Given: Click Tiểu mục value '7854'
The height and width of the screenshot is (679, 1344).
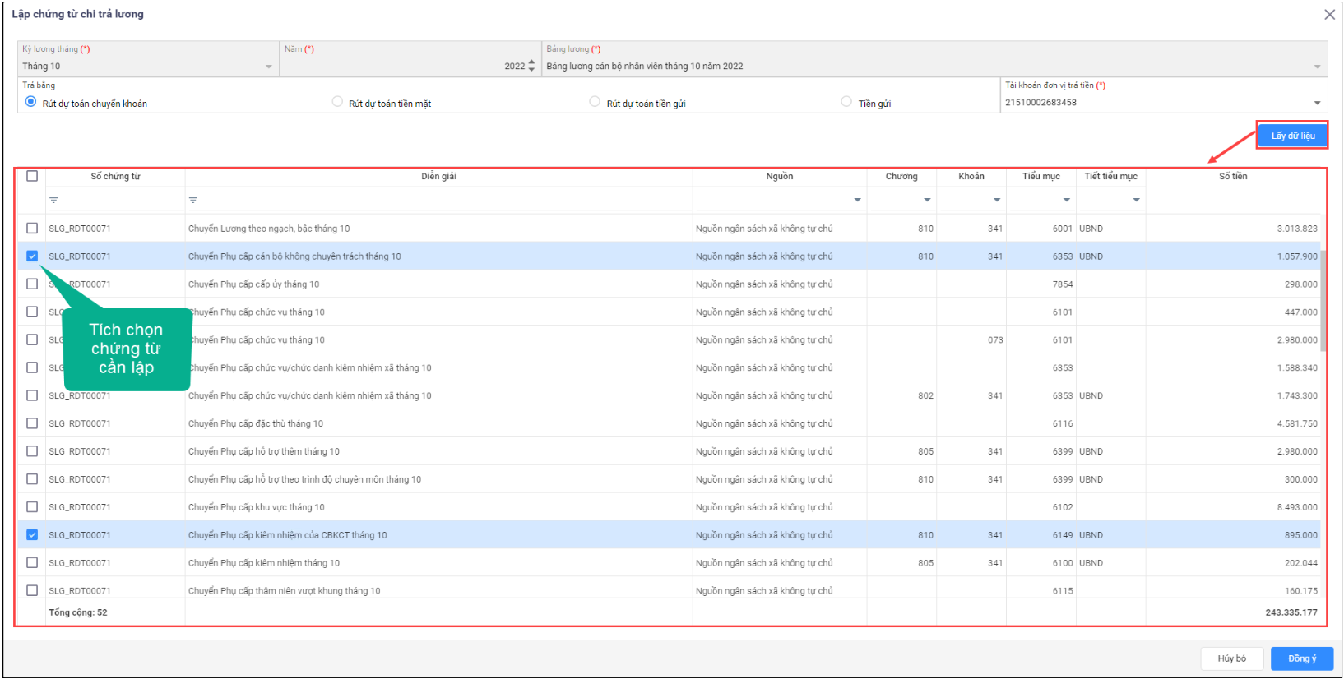Looking at the screenshot, I should point(1063,284).
